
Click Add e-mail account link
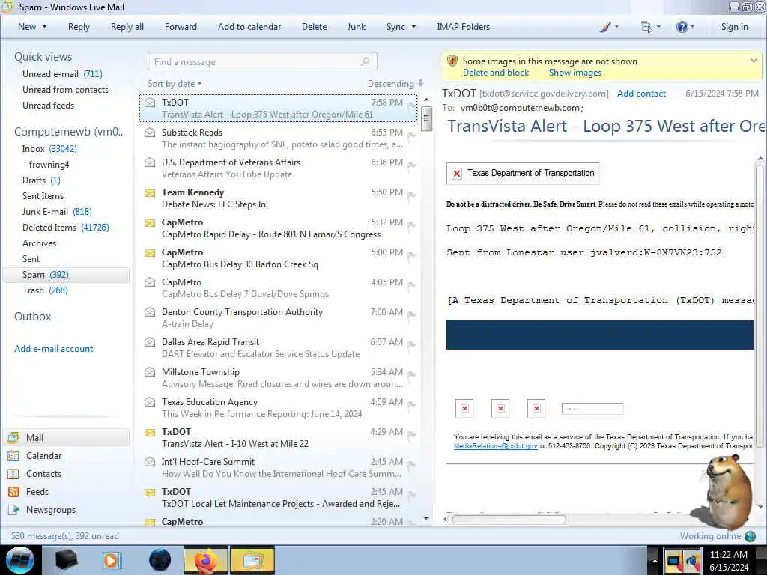click(53, 349)
